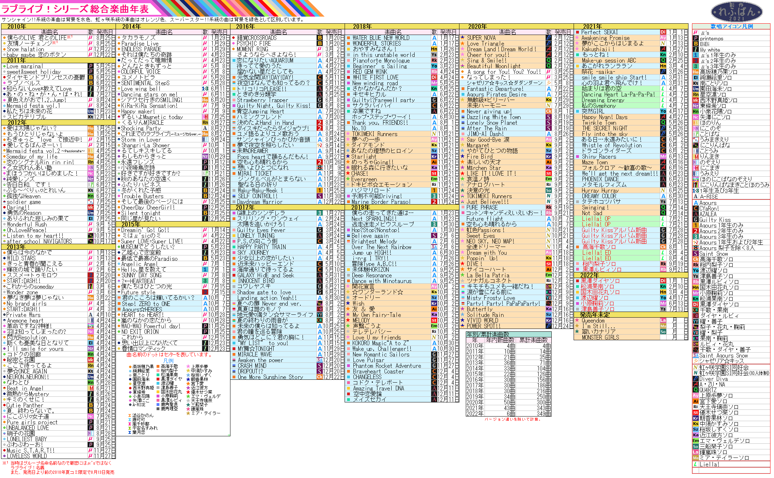Click the Mk icon beside 西木野真姫ソロ
This screenshot has height=478, width=774.
click(695, 100)
